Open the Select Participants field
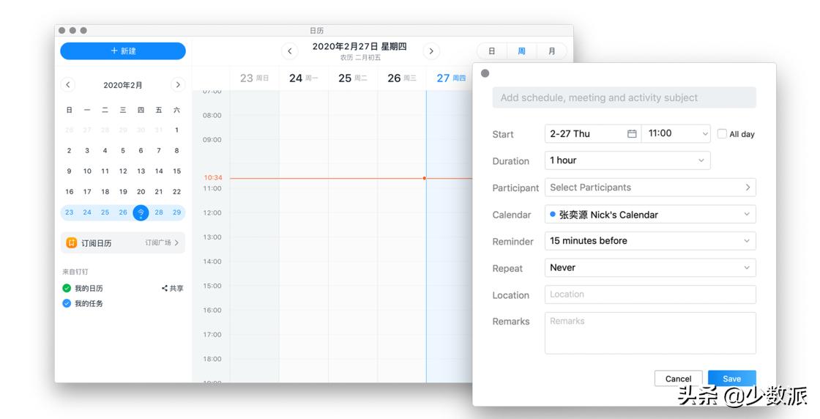The image size is (820, 419). point(650,188)
